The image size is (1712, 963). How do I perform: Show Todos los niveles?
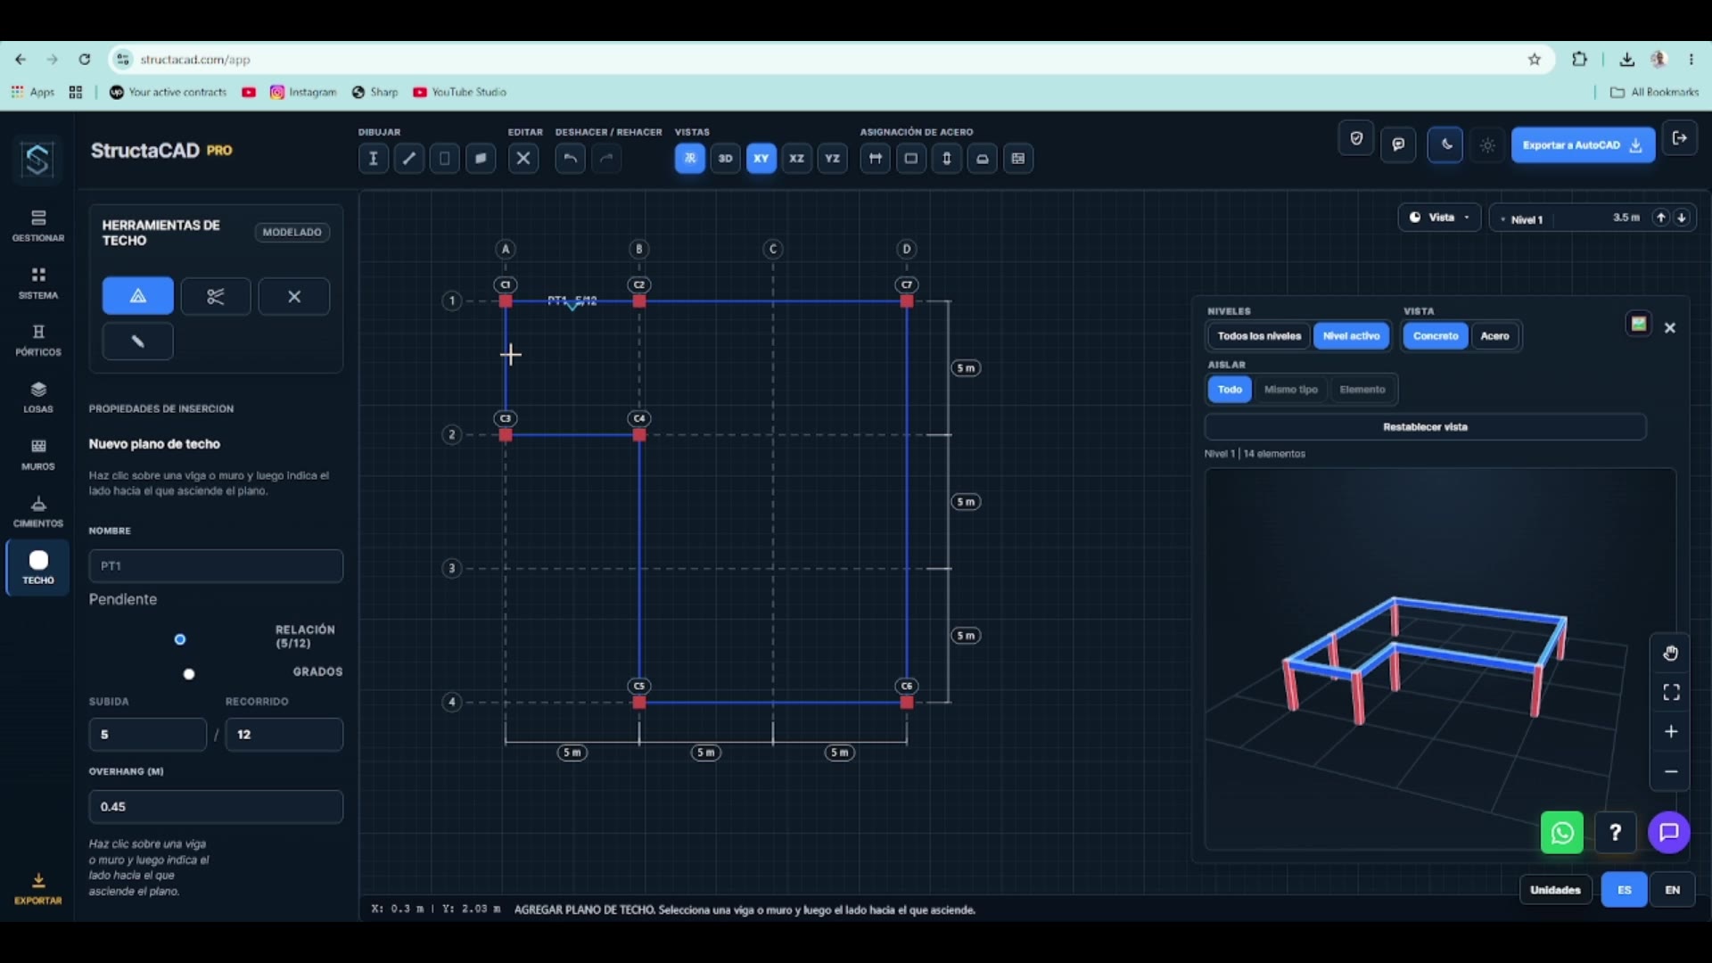tap(1259, 336)
